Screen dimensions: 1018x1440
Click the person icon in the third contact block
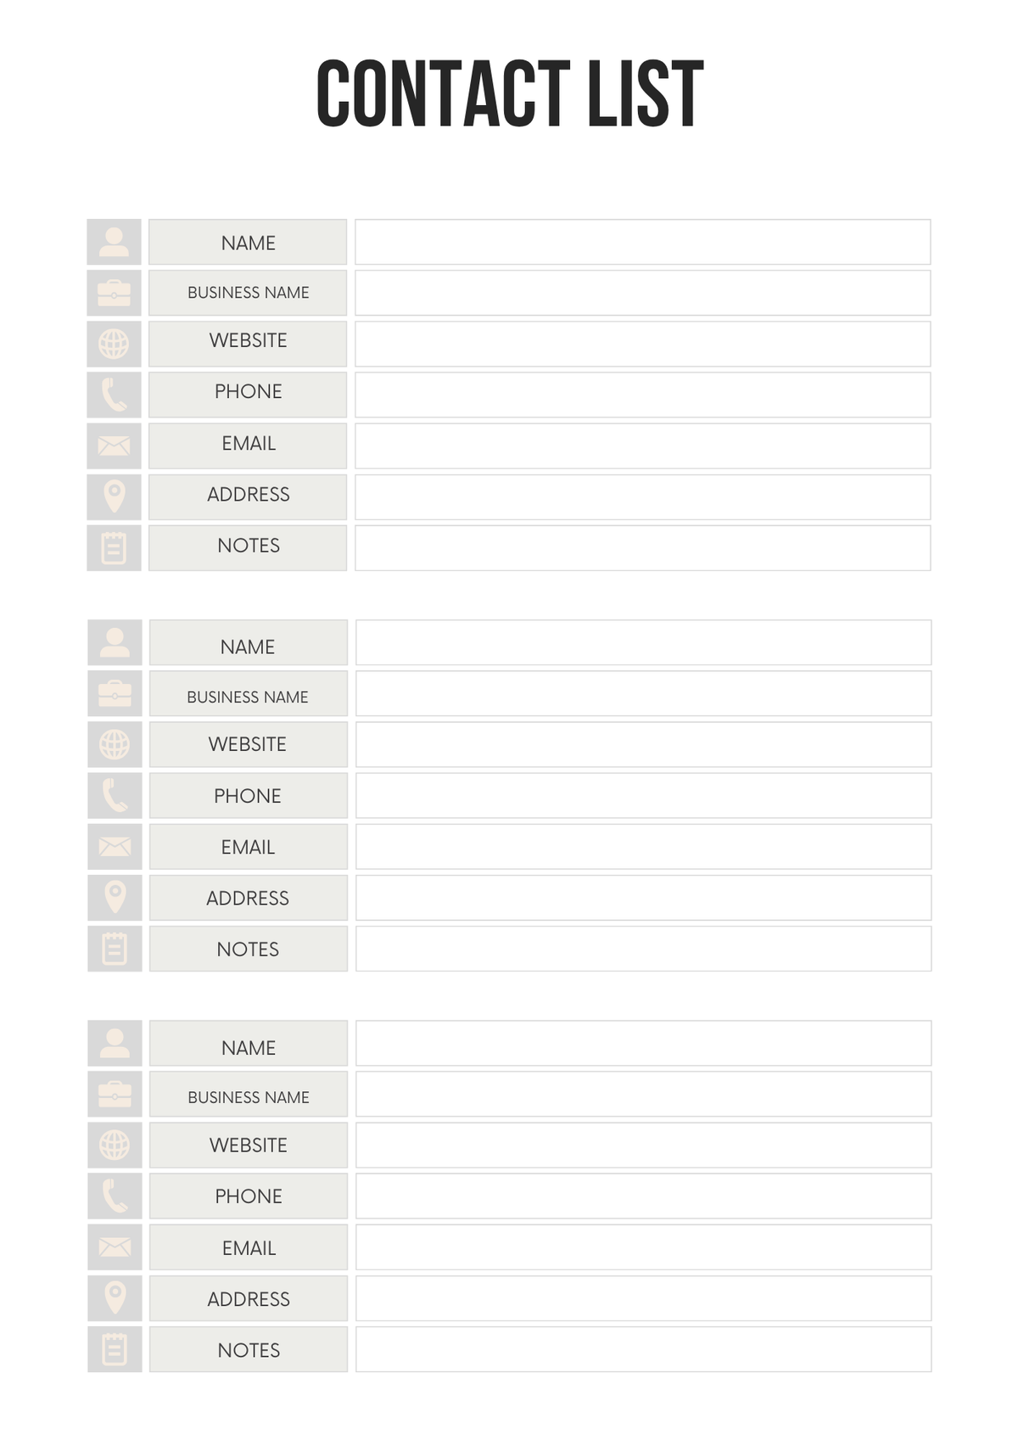[x=115, y=1043]
